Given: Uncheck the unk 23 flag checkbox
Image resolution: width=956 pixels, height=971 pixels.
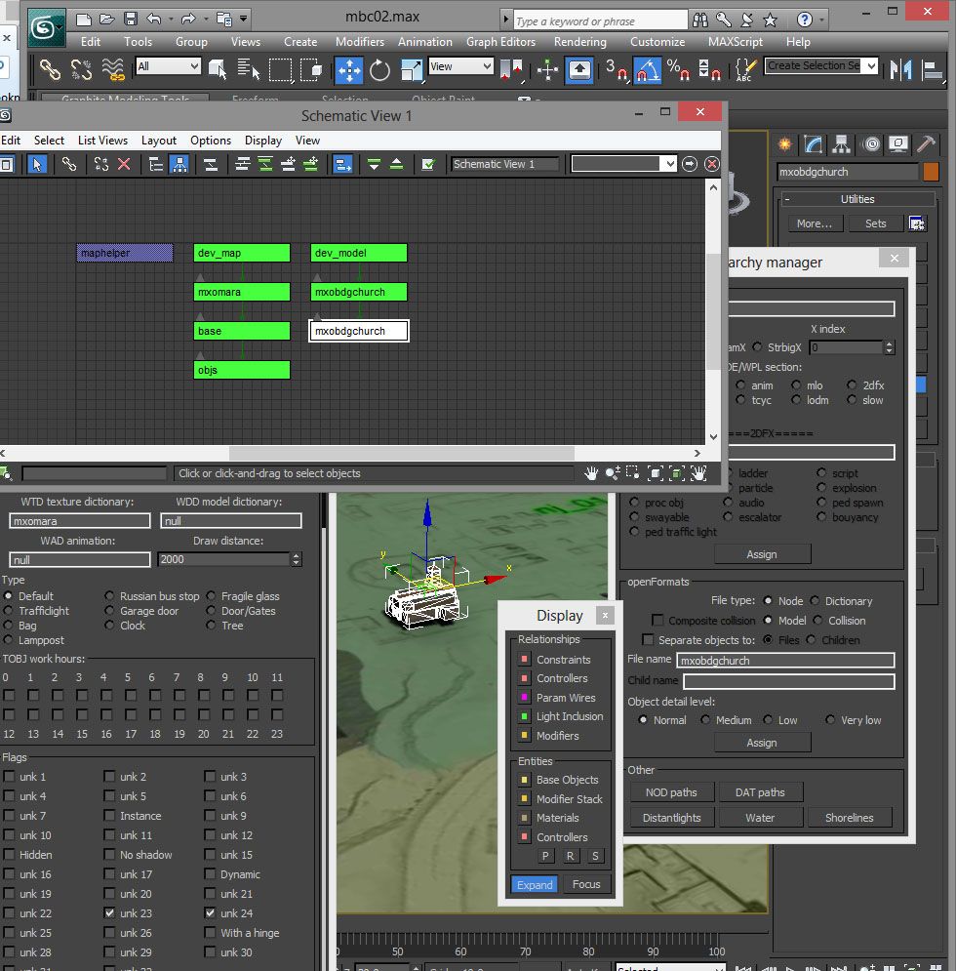Looking at the screenshot, I should pos(109,912).
